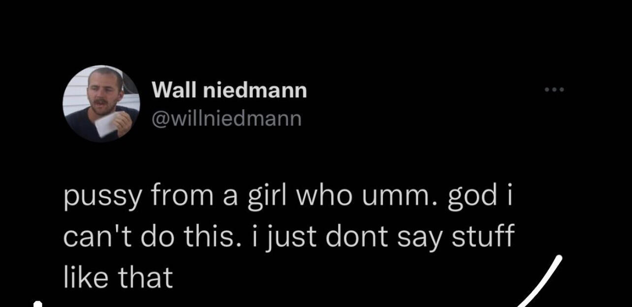Click the profile avatar photo
Viewport: 632px width, 307px height.
[x=101, y=104]
